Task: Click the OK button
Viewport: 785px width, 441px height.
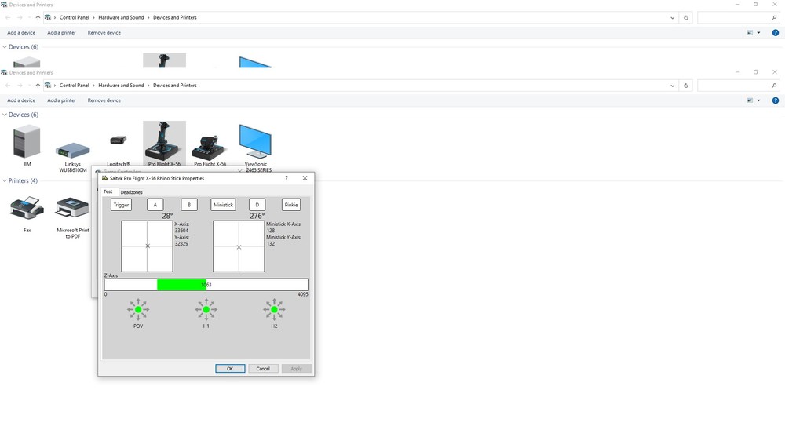Action: click(230, 369)
